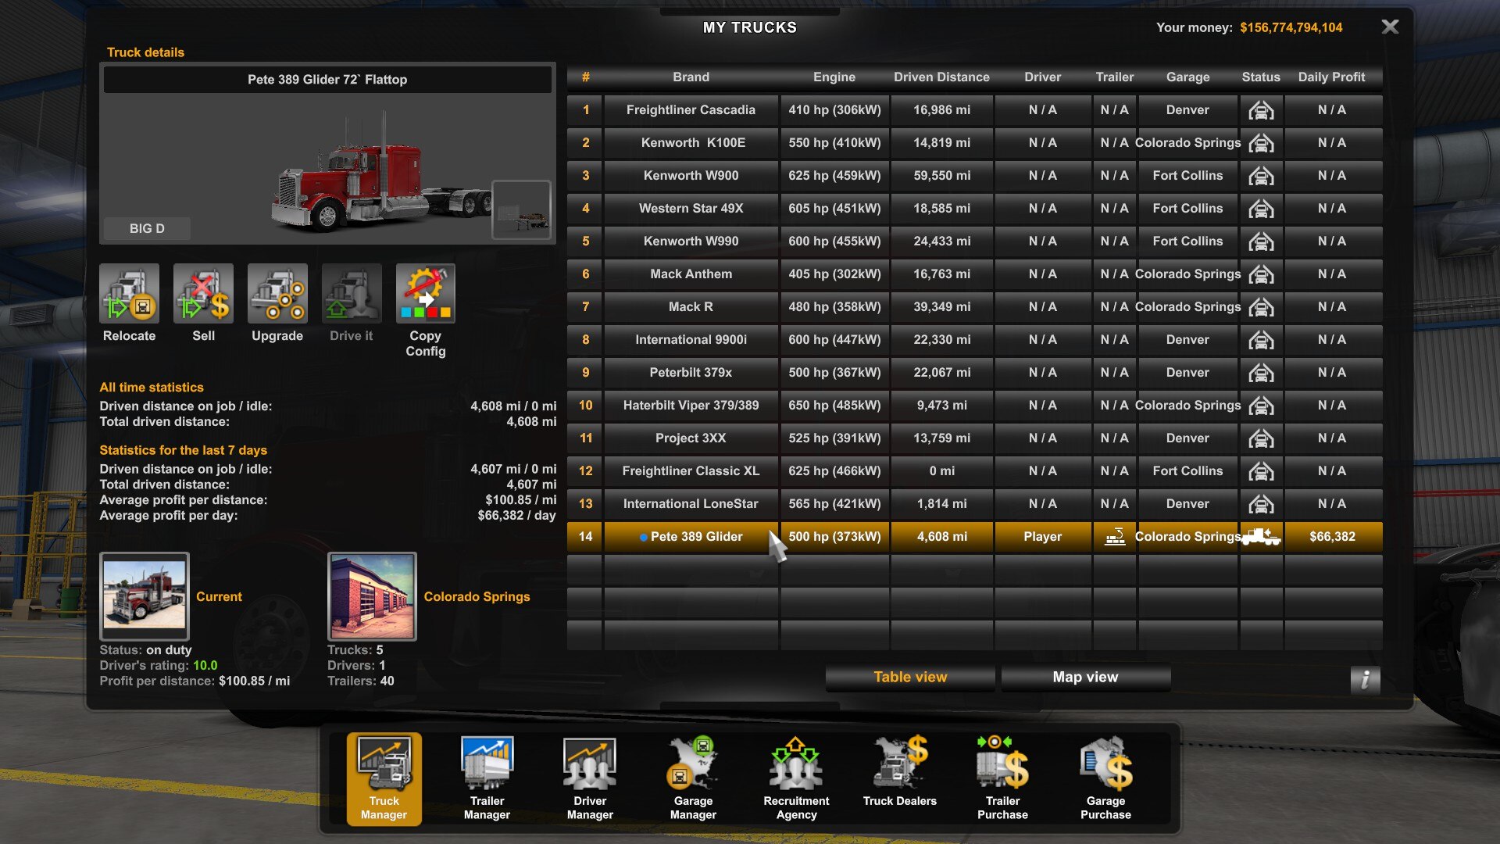Select Western Star 49X truck row

[x=974, y=209]
